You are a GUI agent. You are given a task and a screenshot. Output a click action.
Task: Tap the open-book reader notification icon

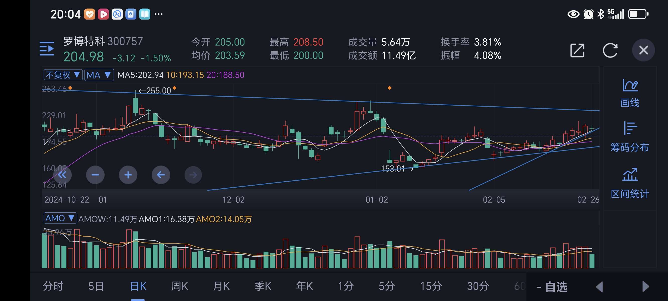(144, 14)
